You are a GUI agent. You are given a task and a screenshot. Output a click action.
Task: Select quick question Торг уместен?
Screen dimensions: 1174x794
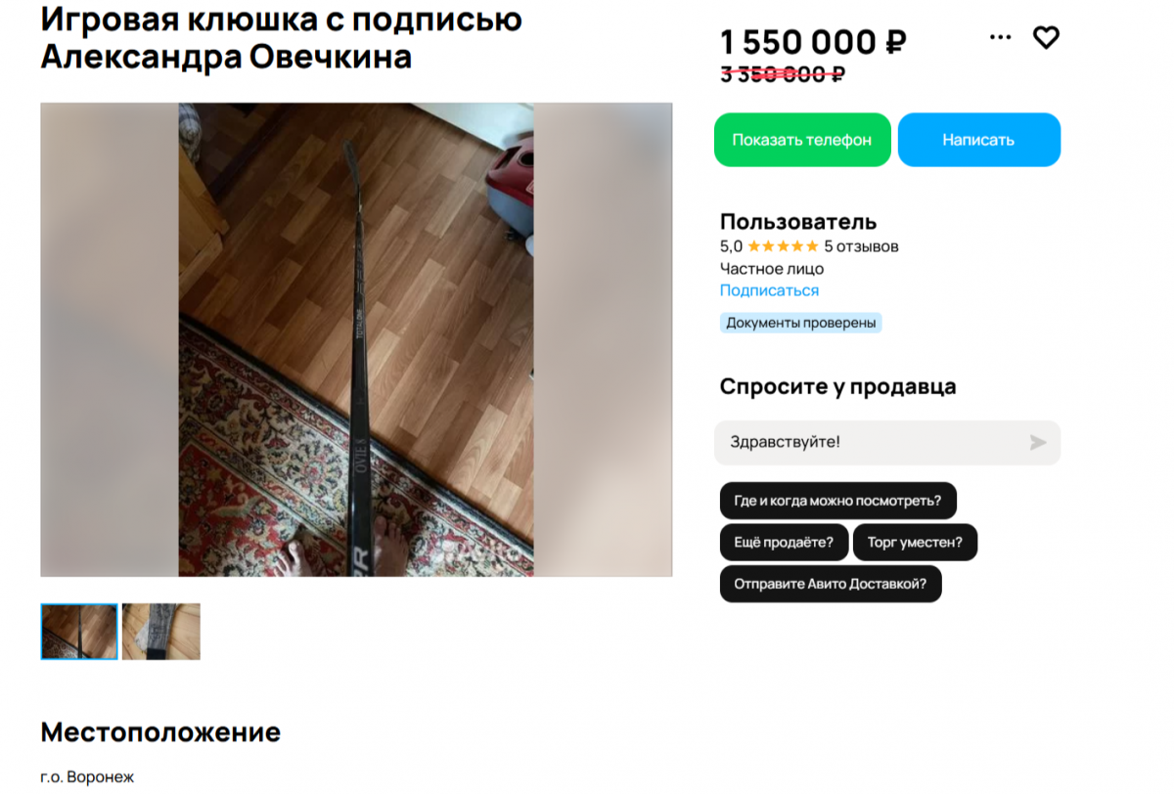pos(915,542)
